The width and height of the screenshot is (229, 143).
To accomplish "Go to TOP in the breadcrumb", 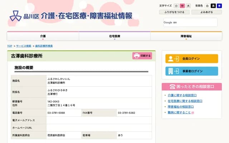I will (x=10, y=46).
